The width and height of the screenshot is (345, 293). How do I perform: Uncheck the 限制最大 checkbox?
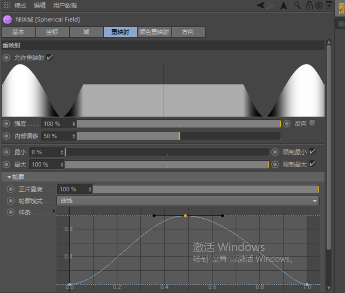[x=312, y=164]
